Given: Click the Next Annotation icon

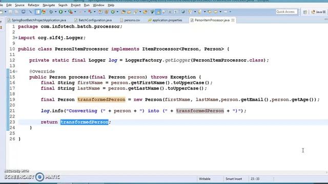Looking at the screenshot, I should tap(190, 12).
